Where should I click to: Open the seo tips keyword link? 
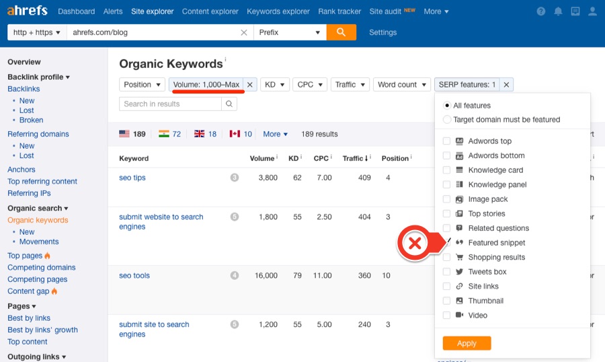coord(132,178)
